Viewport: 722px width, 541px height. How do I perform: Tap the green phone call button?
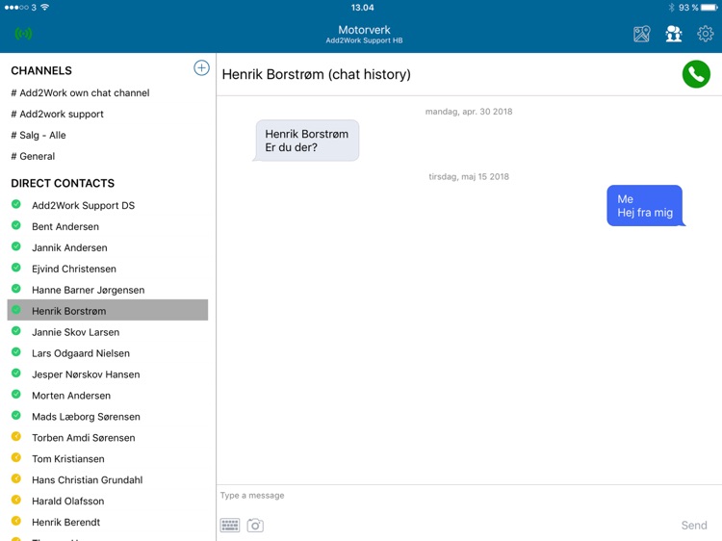coord(695,74)
